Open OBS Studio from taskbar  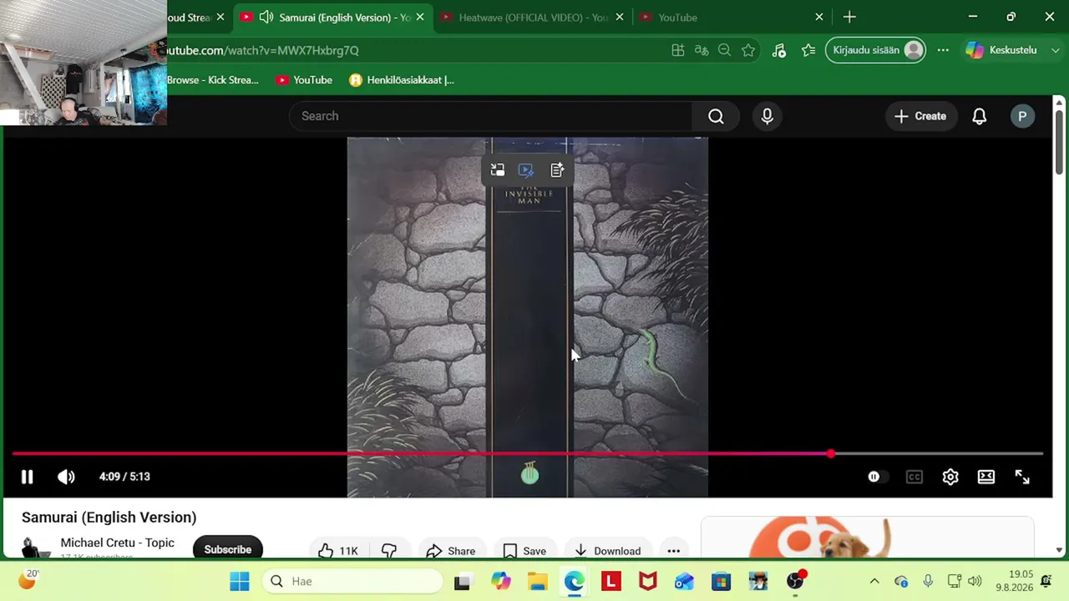(795, 581)
